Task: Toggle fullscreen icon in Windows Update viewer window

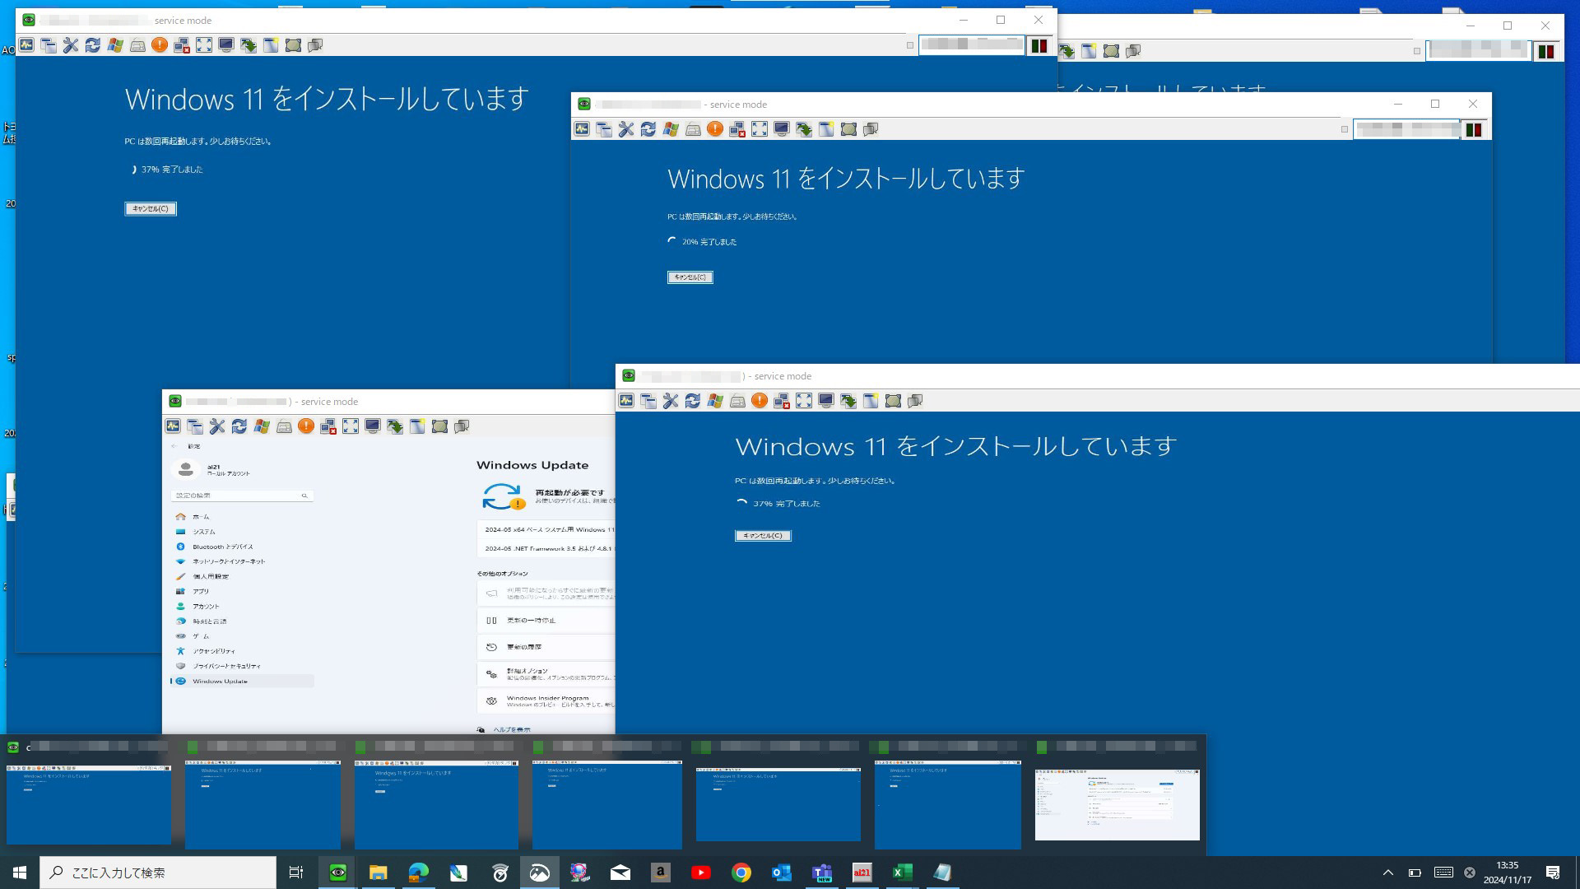Action: click(x=351, y=426)
